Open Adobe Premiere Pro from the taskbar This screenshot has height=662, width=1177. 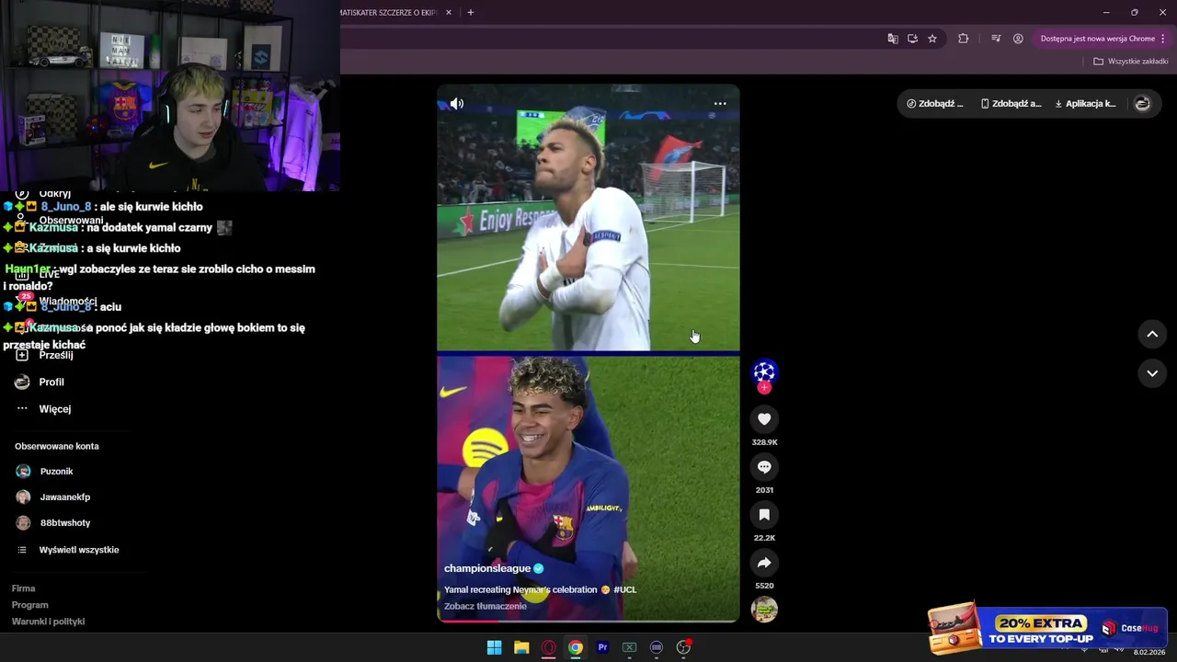click(602, 647)
